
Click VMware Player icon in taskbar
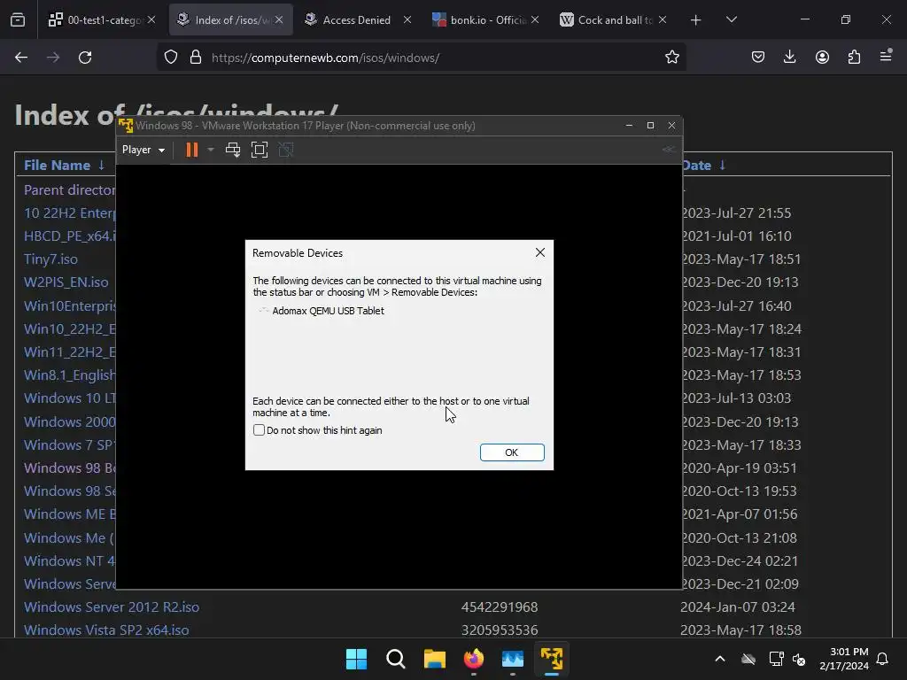tap(552, 659)
